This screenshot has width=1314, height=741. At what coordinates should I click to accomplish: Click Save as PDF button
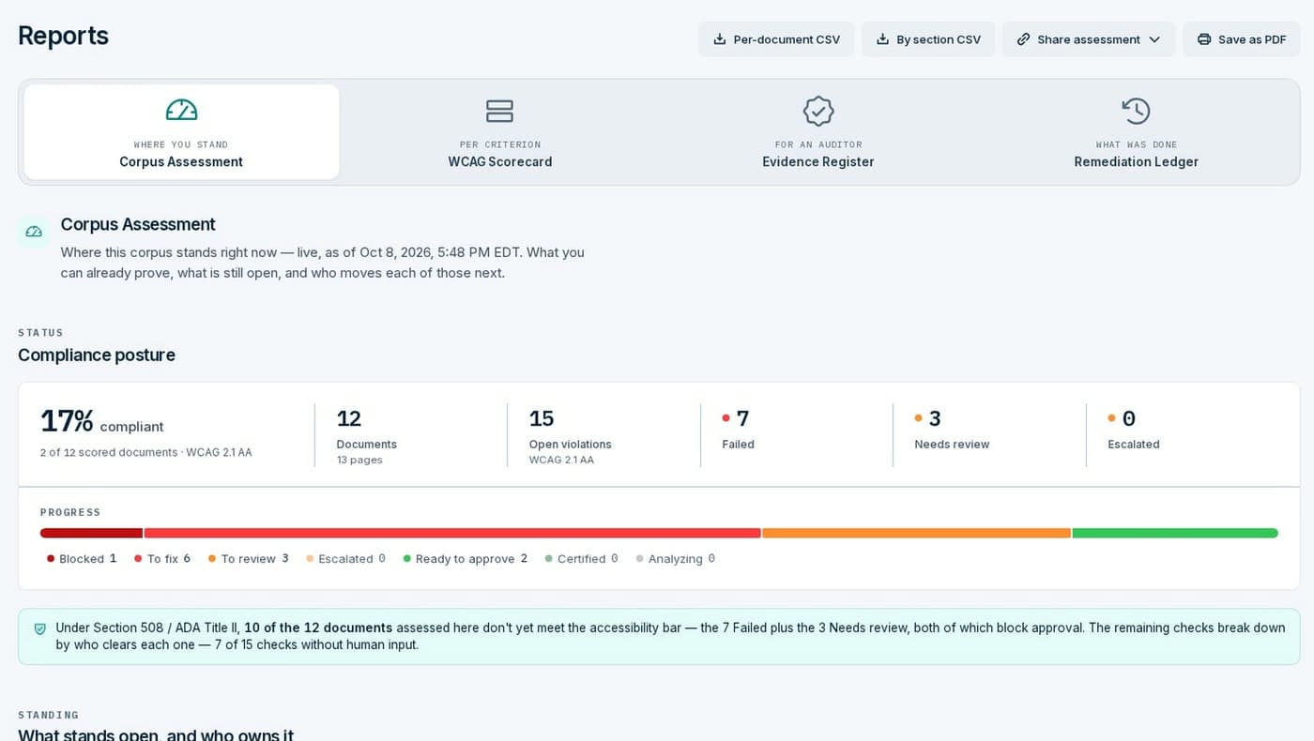click(1242, 39)
